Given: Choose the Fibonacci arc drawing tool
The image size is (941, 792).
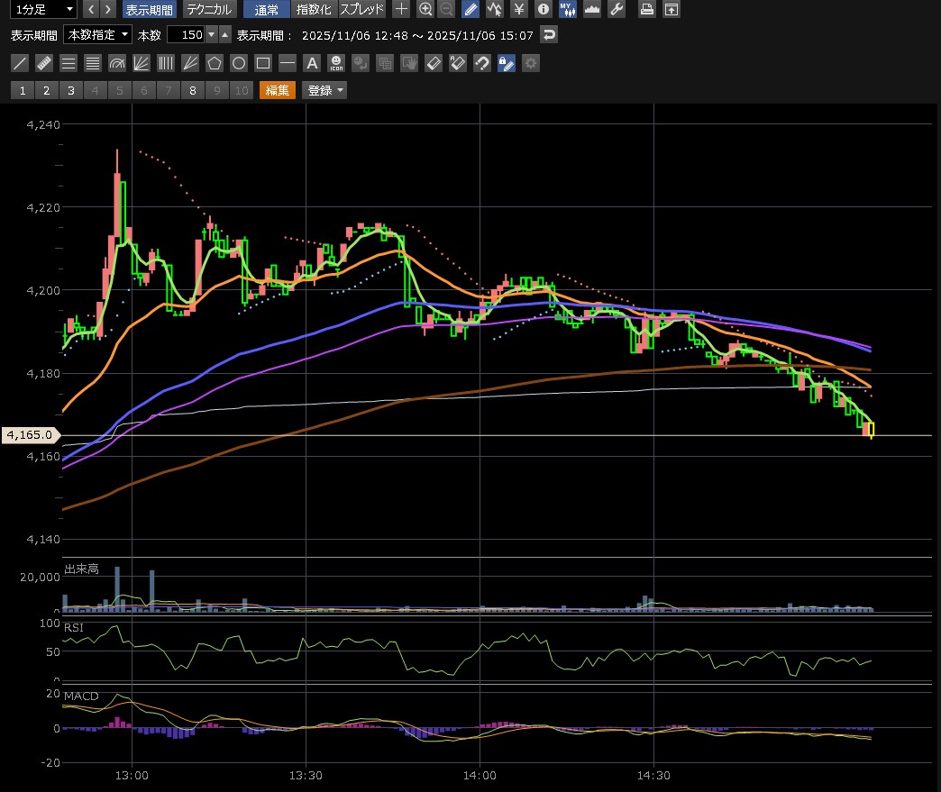Looking at the screenshot, I should (x=116, y=63).
